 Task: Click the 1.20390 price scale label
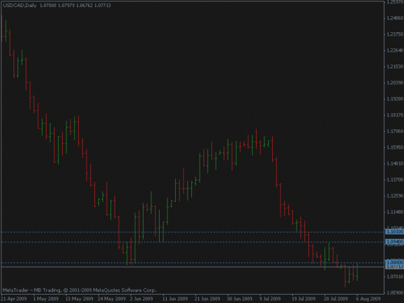point(395,83)
